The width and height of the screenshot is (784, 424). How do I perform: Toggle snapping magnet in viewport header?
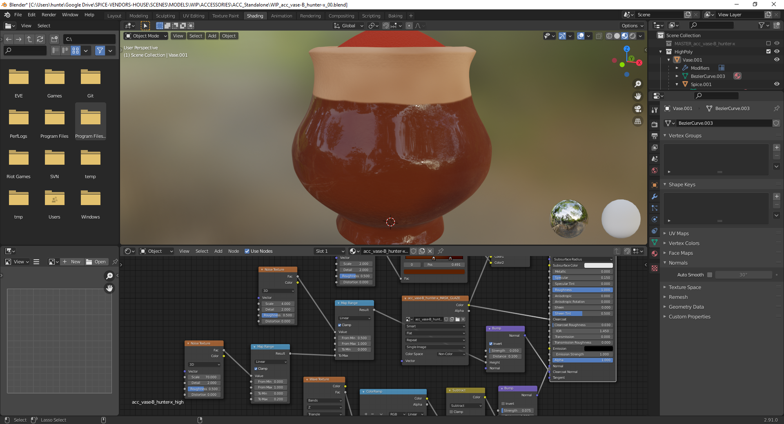(386, 26)
